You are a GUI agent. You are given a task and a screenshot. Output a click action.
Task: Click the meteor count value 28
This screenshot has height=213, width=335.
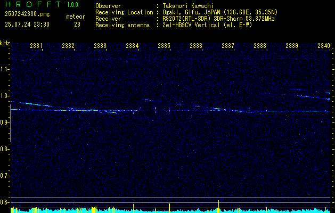tap(77, 24)
